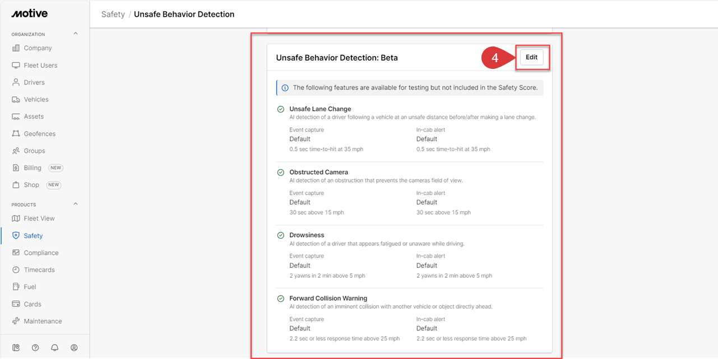
Task: Click the map book icon in sidebar footer
Action: 16,347
